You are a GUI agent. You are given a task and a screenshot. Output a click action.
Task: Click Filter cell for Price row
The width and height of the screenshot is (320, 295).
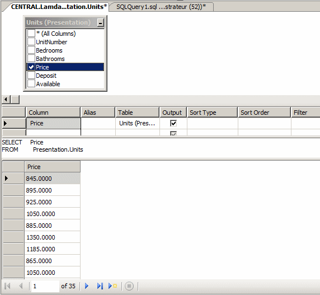[x=305, y=123]
